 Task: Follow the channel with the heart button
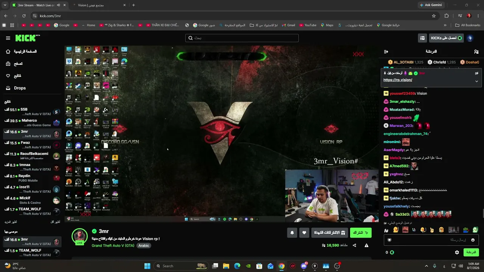304,233
